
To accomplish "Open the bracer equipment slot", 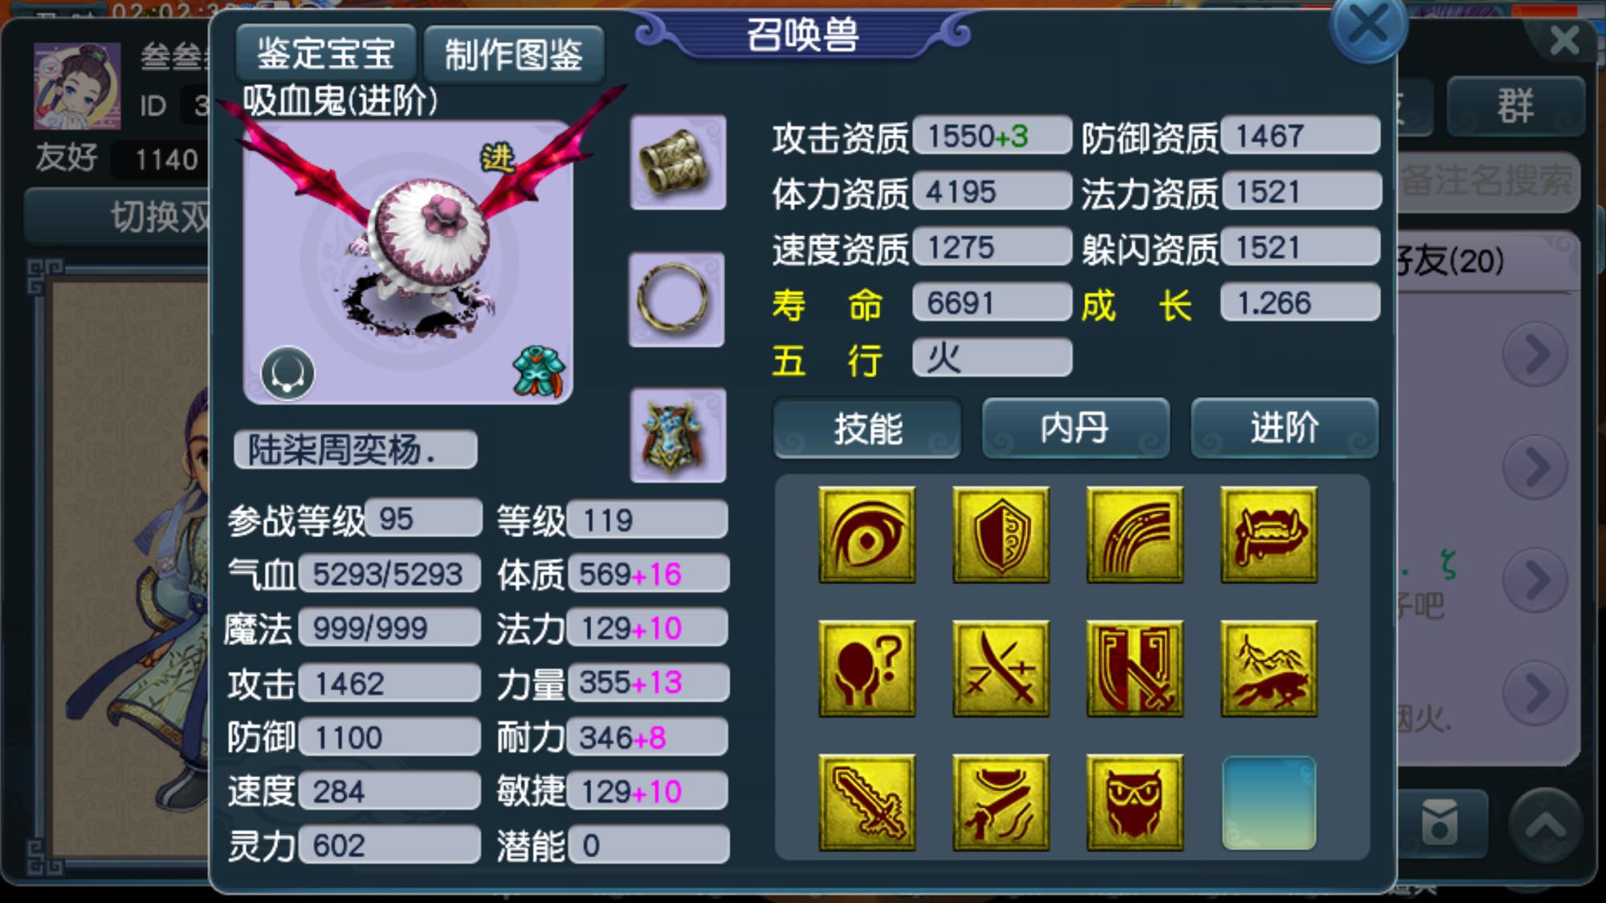I will tap(678, 163).
